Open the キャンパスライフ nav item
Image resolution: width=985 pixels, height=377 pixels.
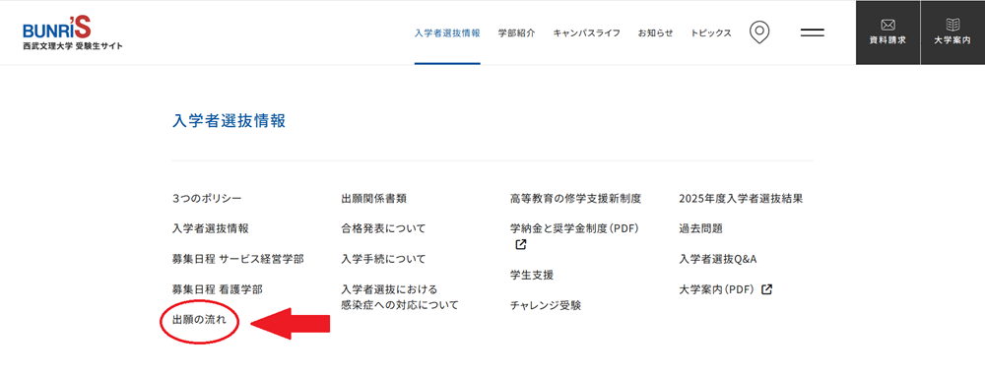(587, 33)
